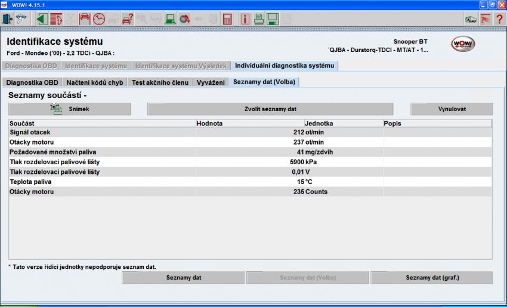The height and width of the screenshot is (307, 507).
Task: Click the Jednotka column header
Action: tap(344, 124)
